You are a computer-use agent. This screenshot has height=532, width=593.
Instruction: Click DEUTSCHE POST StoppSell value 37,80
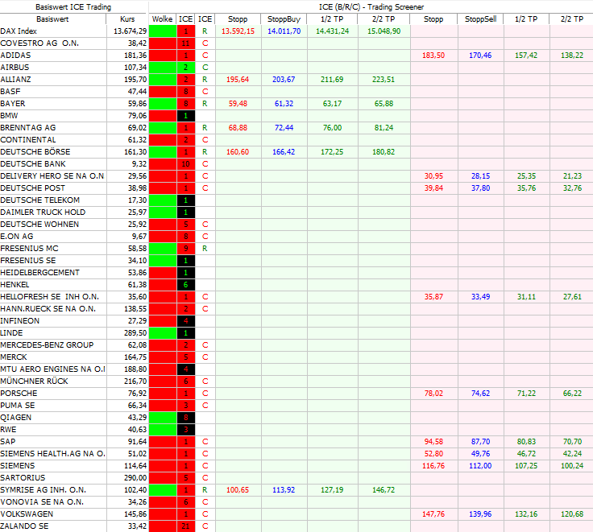point(480,188)
